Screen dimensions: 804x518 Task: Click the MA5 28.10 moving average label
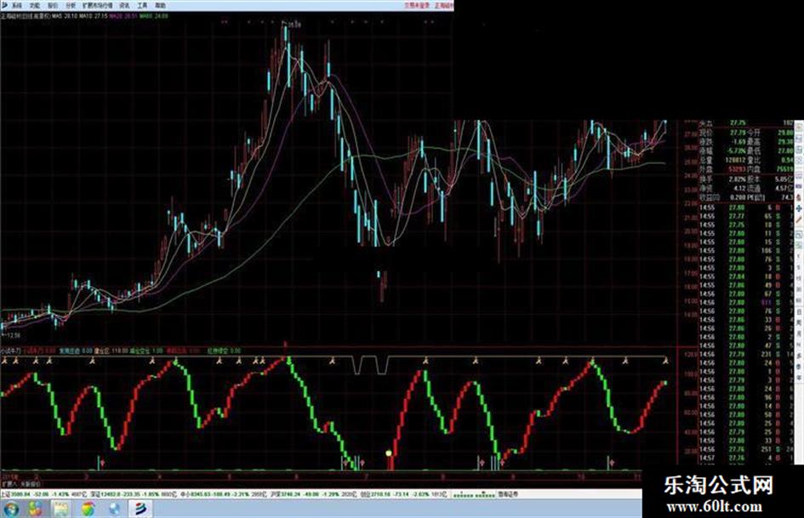click(x=65, y=16)
